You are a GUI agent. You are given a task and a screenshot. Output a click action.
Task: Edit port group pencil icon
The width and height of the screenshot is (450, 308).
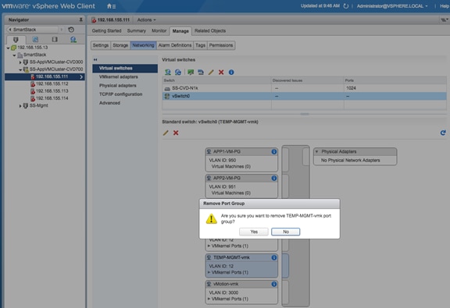(x=166, y=133)
